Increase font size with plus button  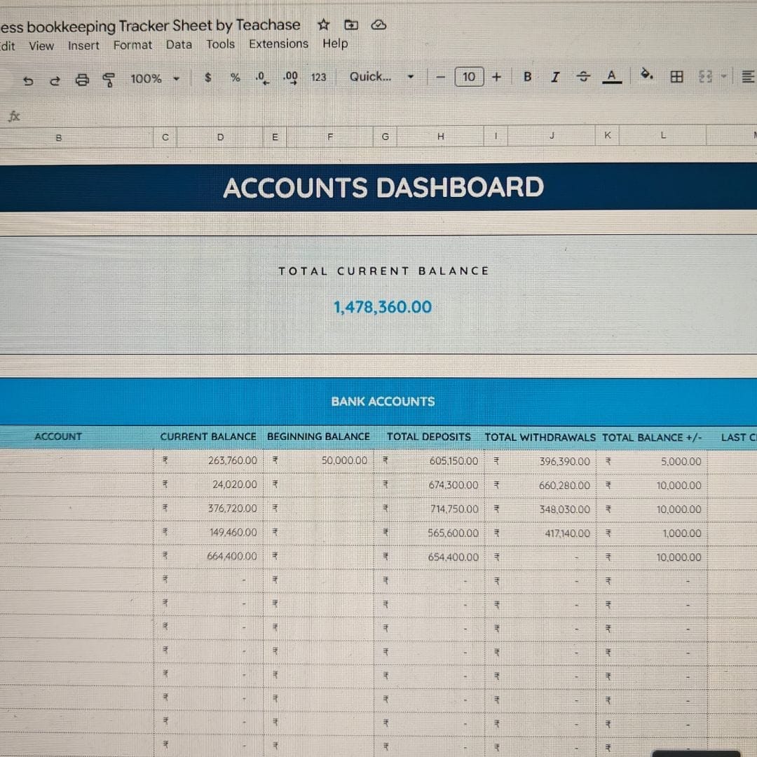point(496,77)
